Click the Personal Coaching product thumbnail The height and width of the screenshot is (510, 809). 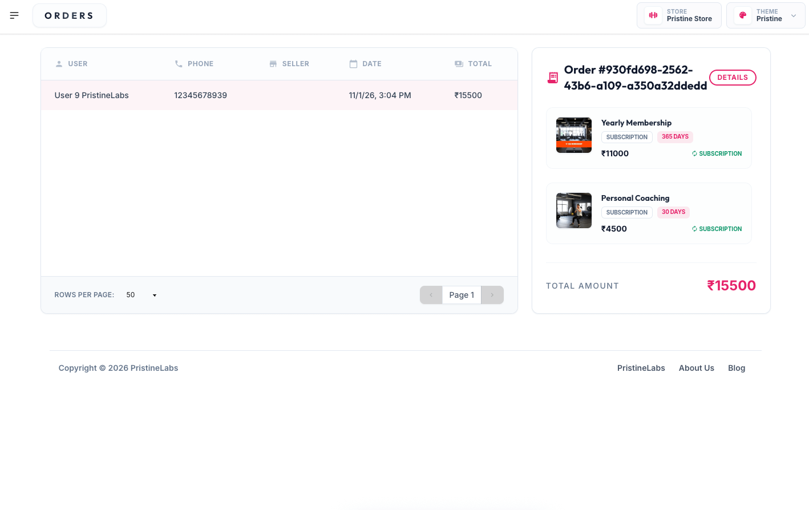(x=574, y=211)
